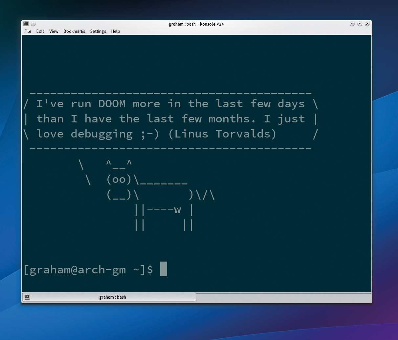Screen dimensions: 398x340
Task: Open the Help menu
Action: [116, 31]
